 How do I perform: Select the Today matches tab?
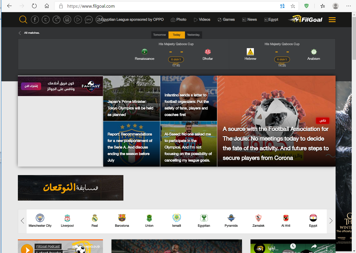click(x=176, y=35)
